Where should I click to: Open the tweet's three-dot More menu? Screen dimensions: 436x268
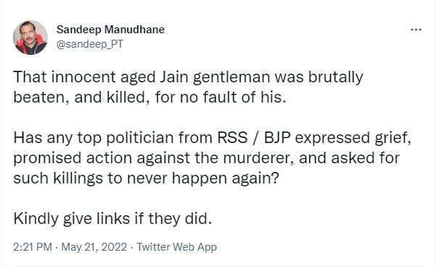click(x=416, y=30)
